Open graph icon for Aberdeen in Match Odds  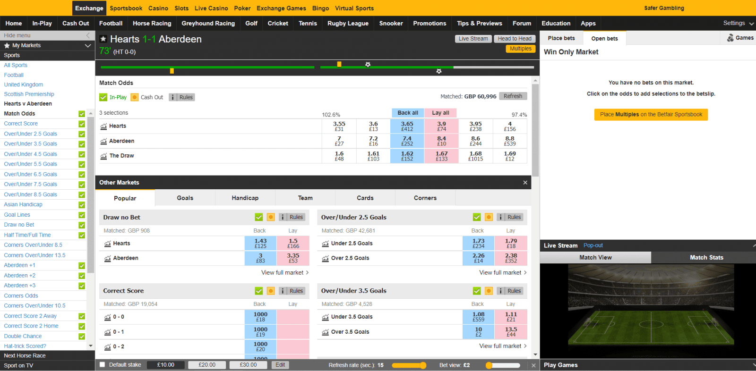click(x=103, y=141)
